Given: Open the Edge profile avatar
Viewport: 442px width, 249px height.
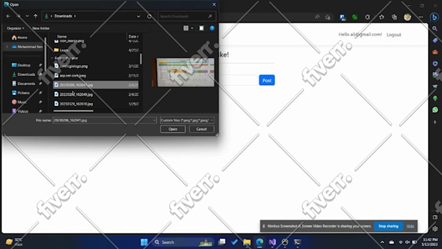Looking at the screenshot, I should pyautogui.click(x=408, y=17).
